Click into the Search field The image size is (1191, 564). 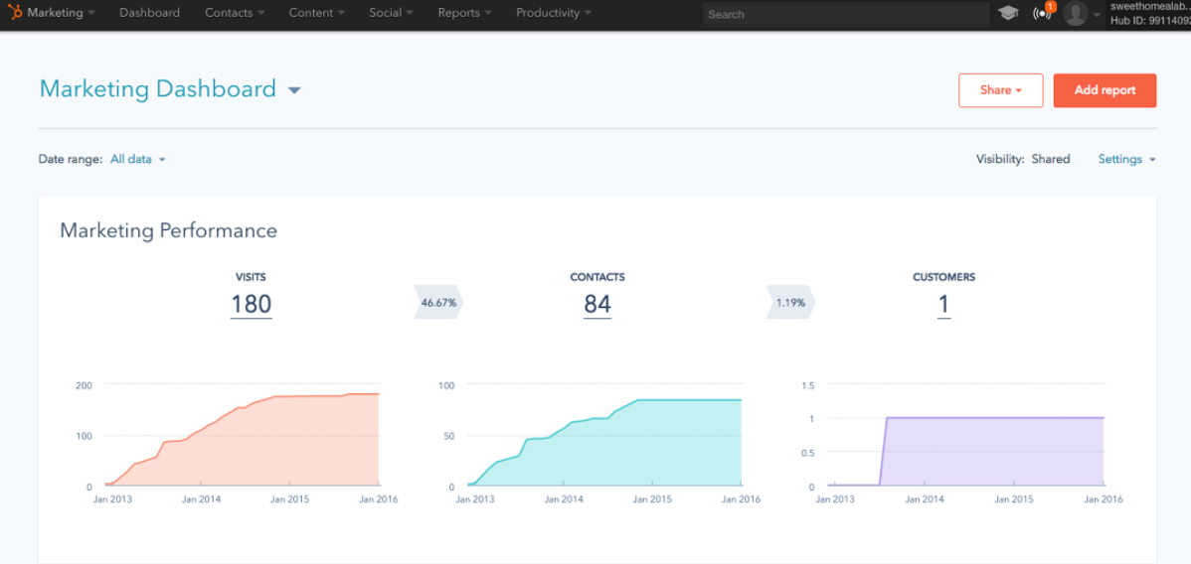tap(846, 14)
